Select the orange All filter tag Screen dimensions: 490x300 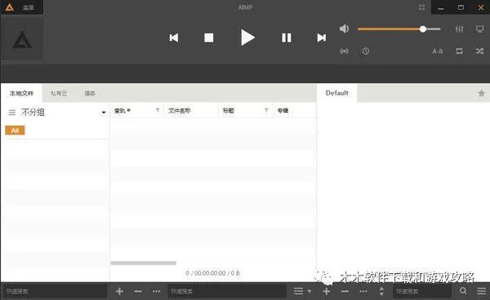15,130
